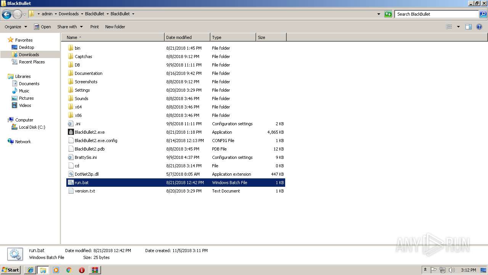488x275 pixels.
Task: Select the Settings folder icon
Action: pos(71,90)
